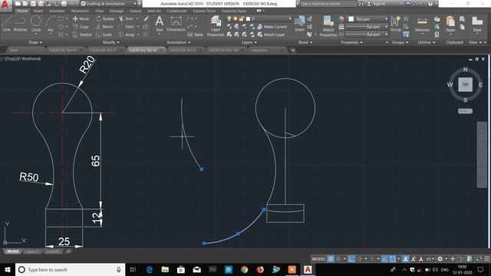
Task: Switch to the Start drawing tab
Action: click(x=14, y=50)
